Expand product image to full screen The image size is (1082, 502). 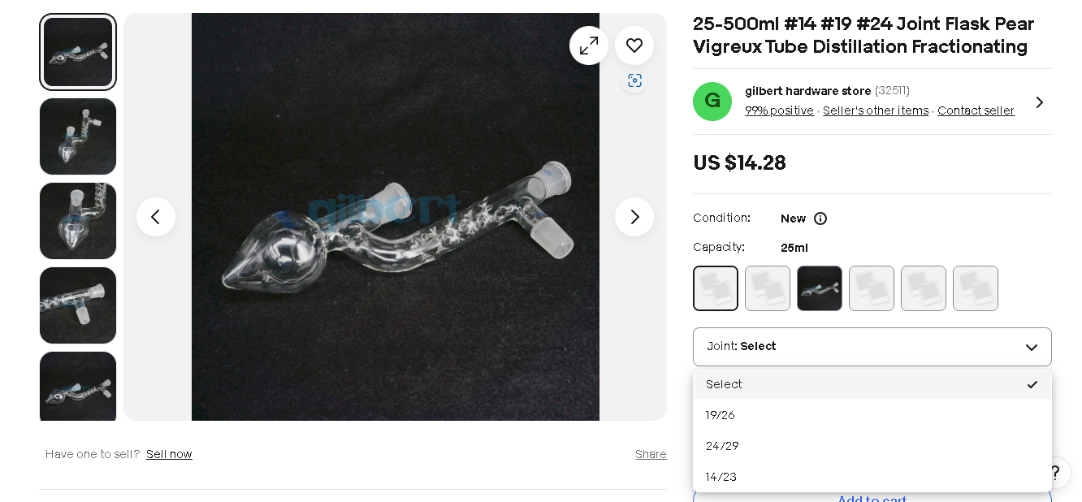coord(589,45)
